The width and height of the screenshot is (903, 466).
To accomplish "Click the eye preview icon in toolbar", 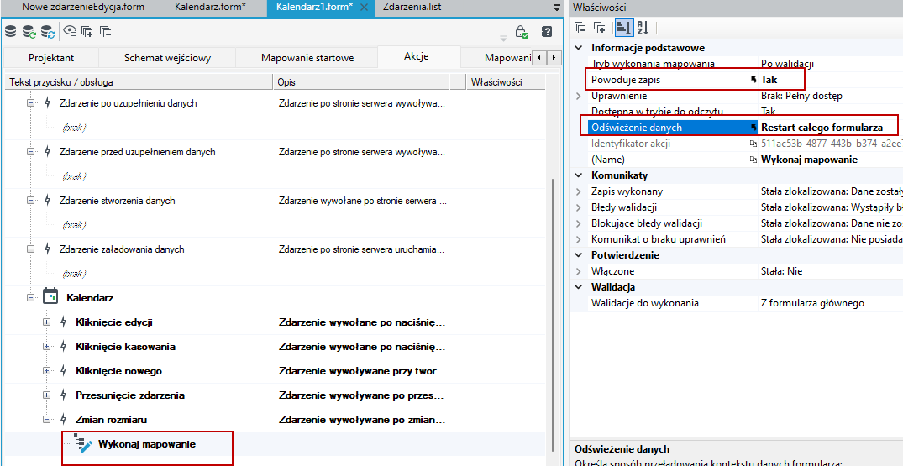I will (70, 31).
